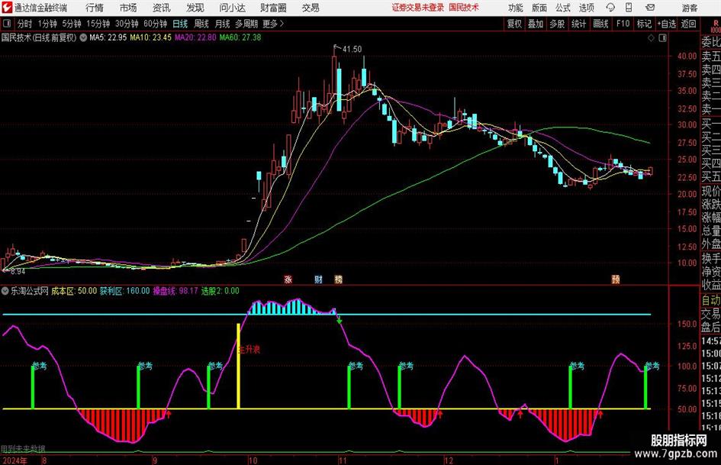
Task: Select the 日线 daily period tab
Action: click(x=180, y=24)
